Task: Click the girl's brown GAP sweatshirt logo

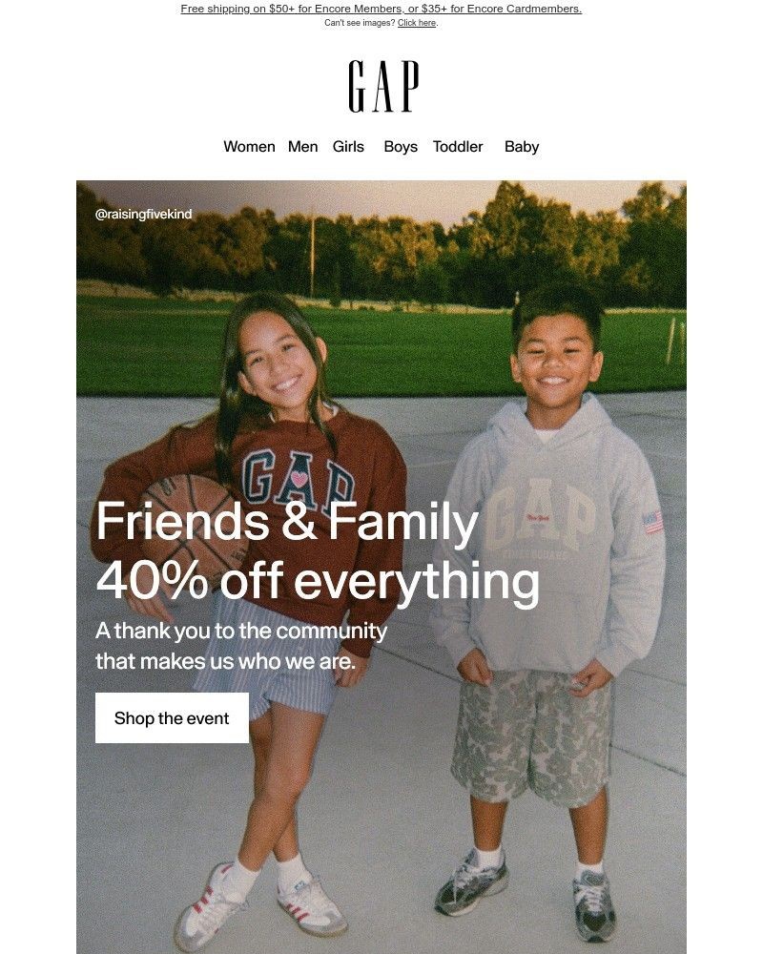Action: [299, 480]
